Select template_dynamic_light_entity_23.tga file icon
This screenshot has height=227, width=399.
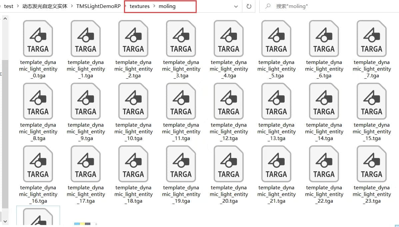pos(372,164)
